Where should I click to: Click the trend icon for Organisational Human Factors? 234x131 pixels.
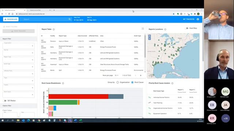[x=150, y=108]
